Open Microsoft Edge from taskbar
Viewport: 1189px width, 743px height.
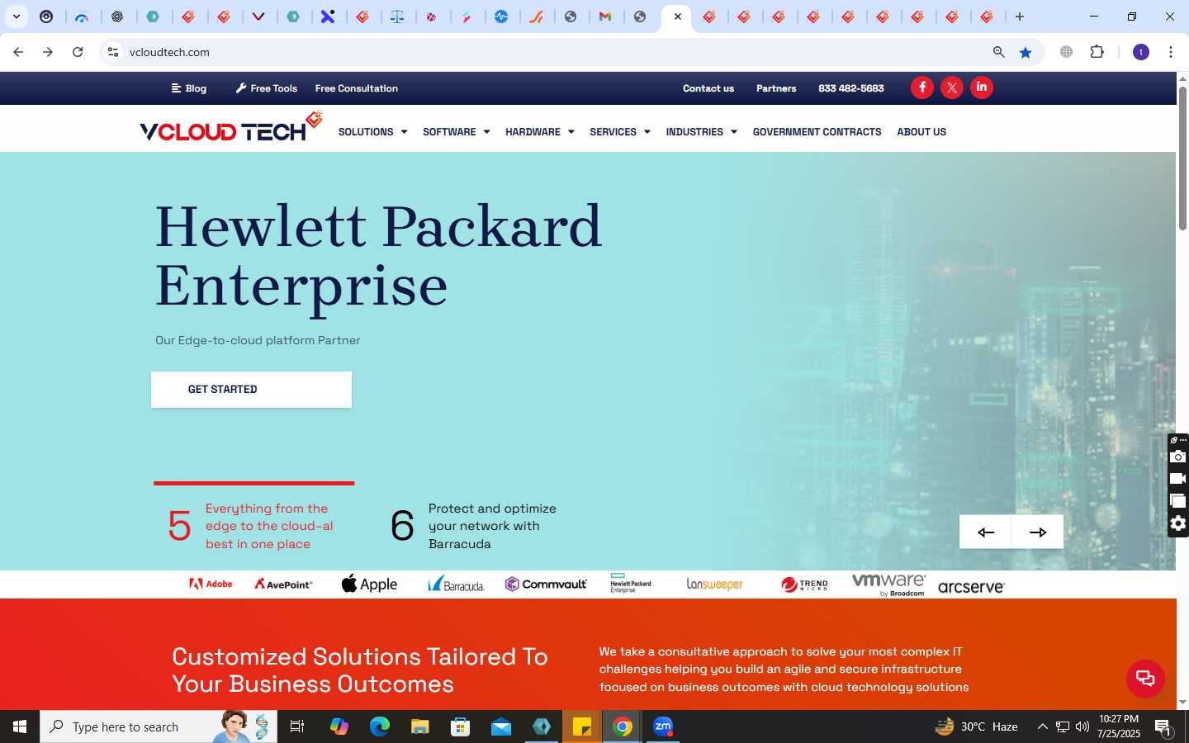point(380,726)
